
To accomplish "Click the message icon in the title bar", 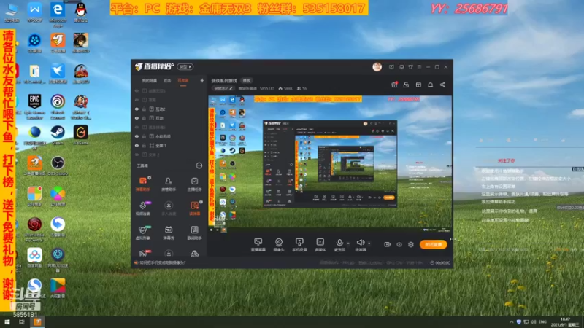I will point(391,67).
